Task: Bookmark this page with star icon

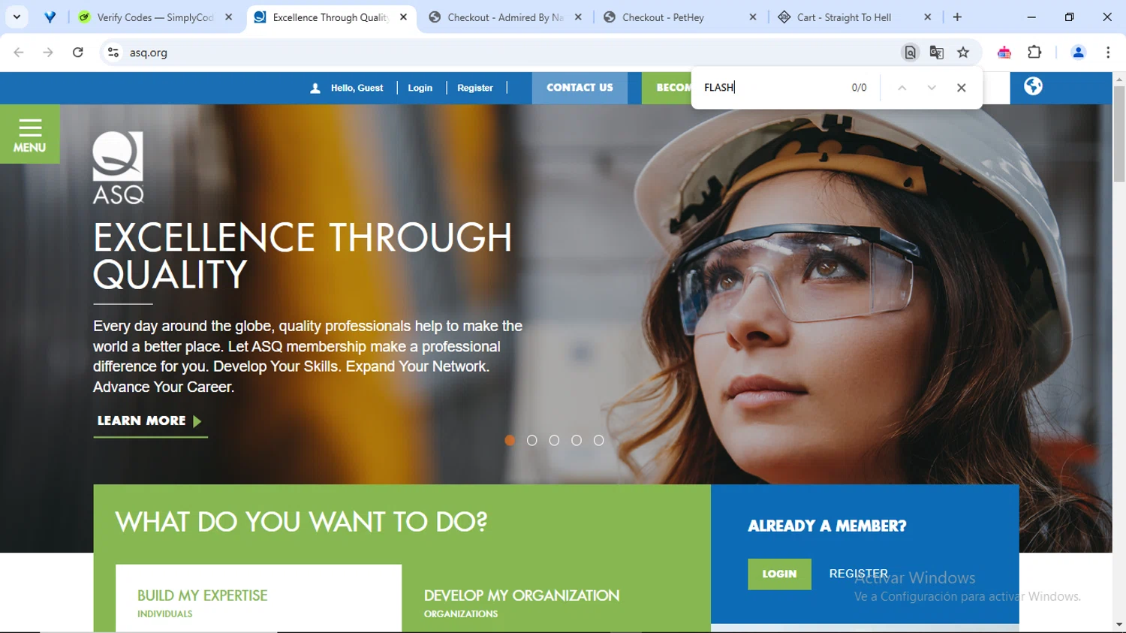Action: pos(963,53)
